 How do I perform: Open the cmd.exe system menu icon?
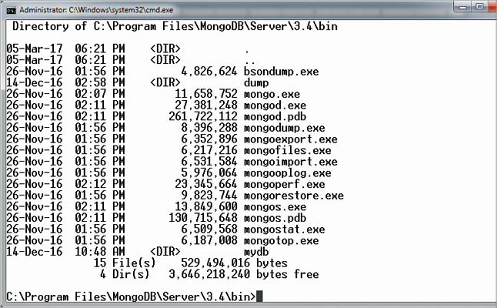[11, 10]
